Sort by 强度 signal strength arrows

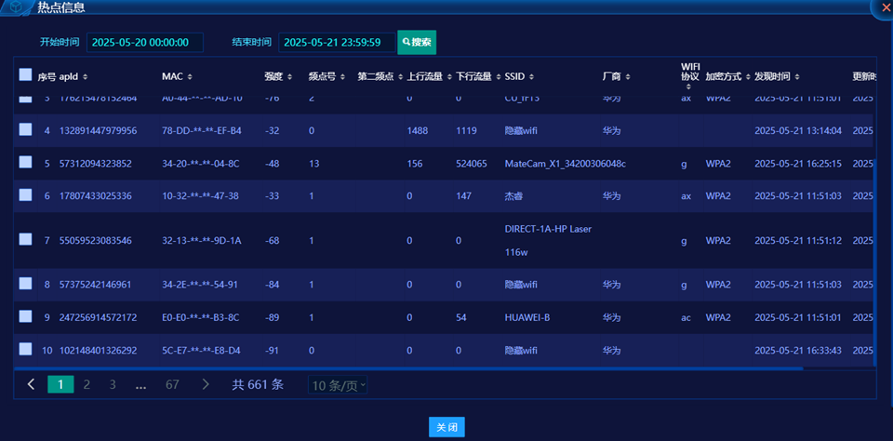289,77
